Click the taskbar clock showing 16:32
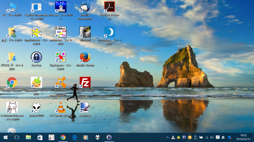The height and width of the screenshot is (142, 254). point(243,137)
